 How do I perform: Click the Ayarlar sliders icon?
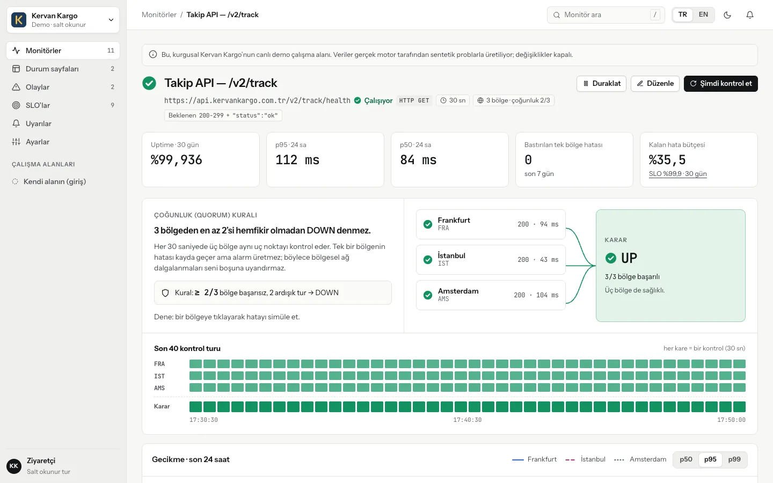click(16, 142)
